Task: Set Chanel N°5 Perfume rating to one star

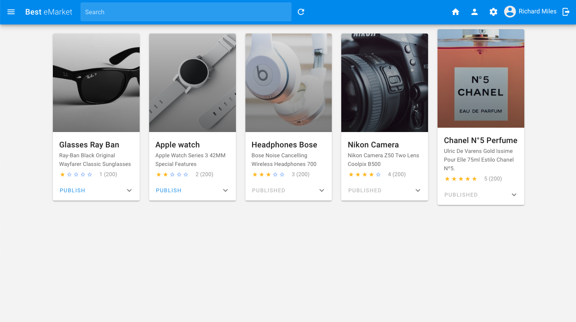Action: [x=447, y=179]
